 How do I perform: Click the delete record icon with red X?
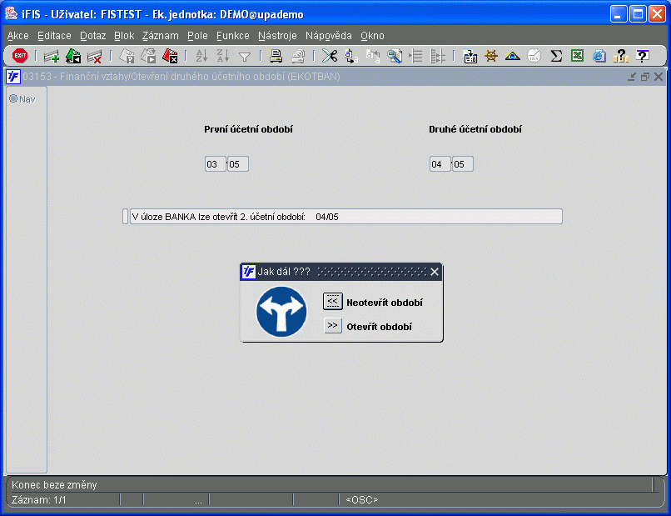(95, 56)
